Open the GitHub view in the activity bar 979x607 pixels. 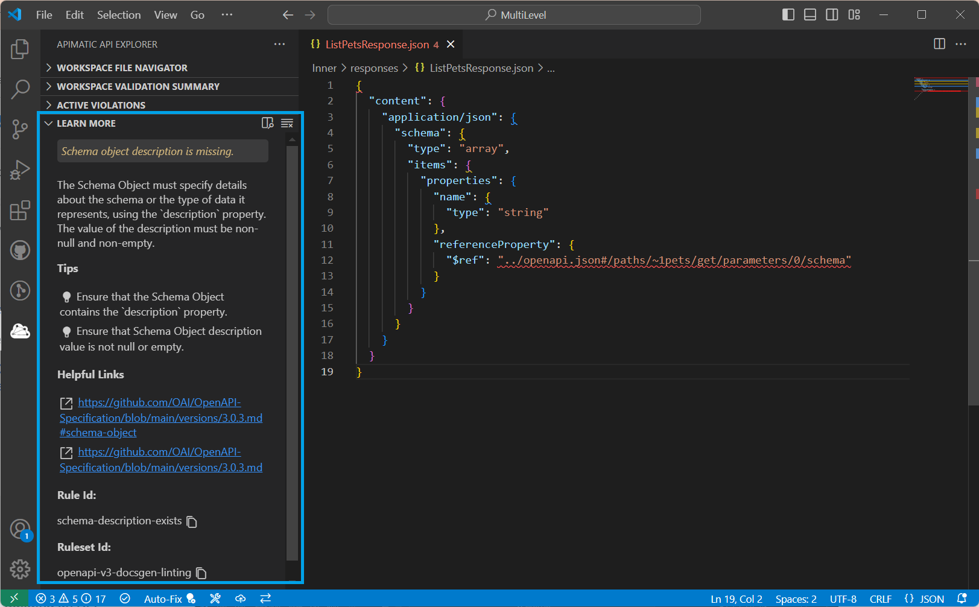[20, 250]
